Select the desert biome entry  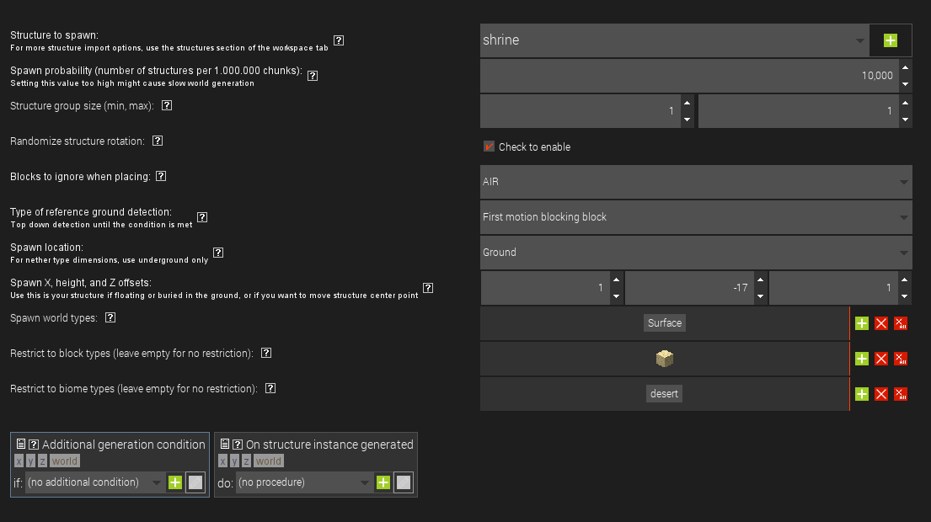(664, 394)
